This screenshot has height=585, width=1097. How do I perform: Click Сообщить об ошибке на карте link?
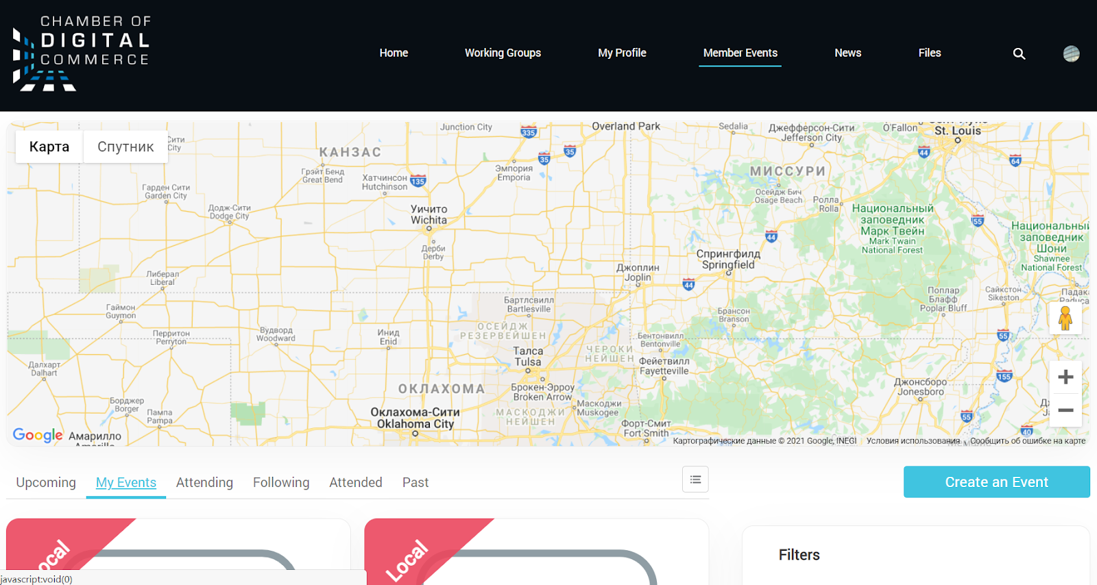(x=1027, y=441)
